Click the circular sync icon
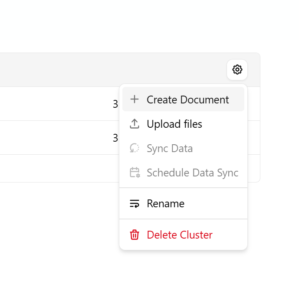 135,149
